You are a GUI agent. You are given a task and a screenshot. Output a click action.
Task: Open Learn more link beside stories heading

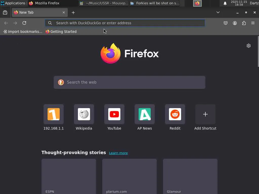[118, 153]
